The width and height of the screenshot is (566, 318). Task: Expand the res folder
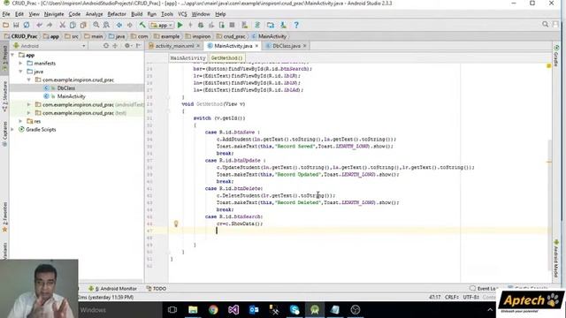(x=20, y=122)
